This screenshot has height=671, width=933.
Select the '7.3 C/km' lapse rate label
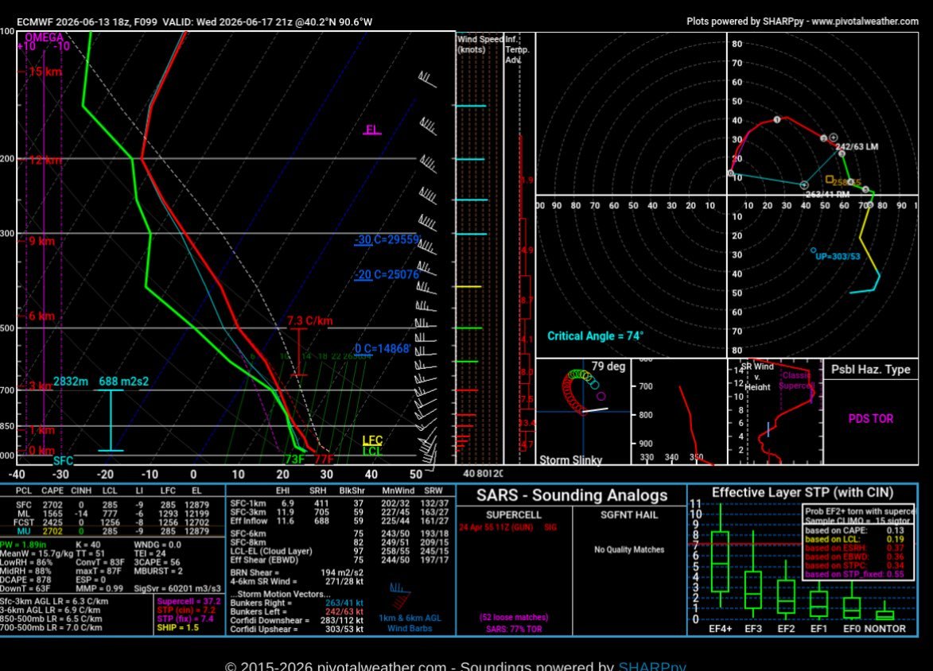310,321
